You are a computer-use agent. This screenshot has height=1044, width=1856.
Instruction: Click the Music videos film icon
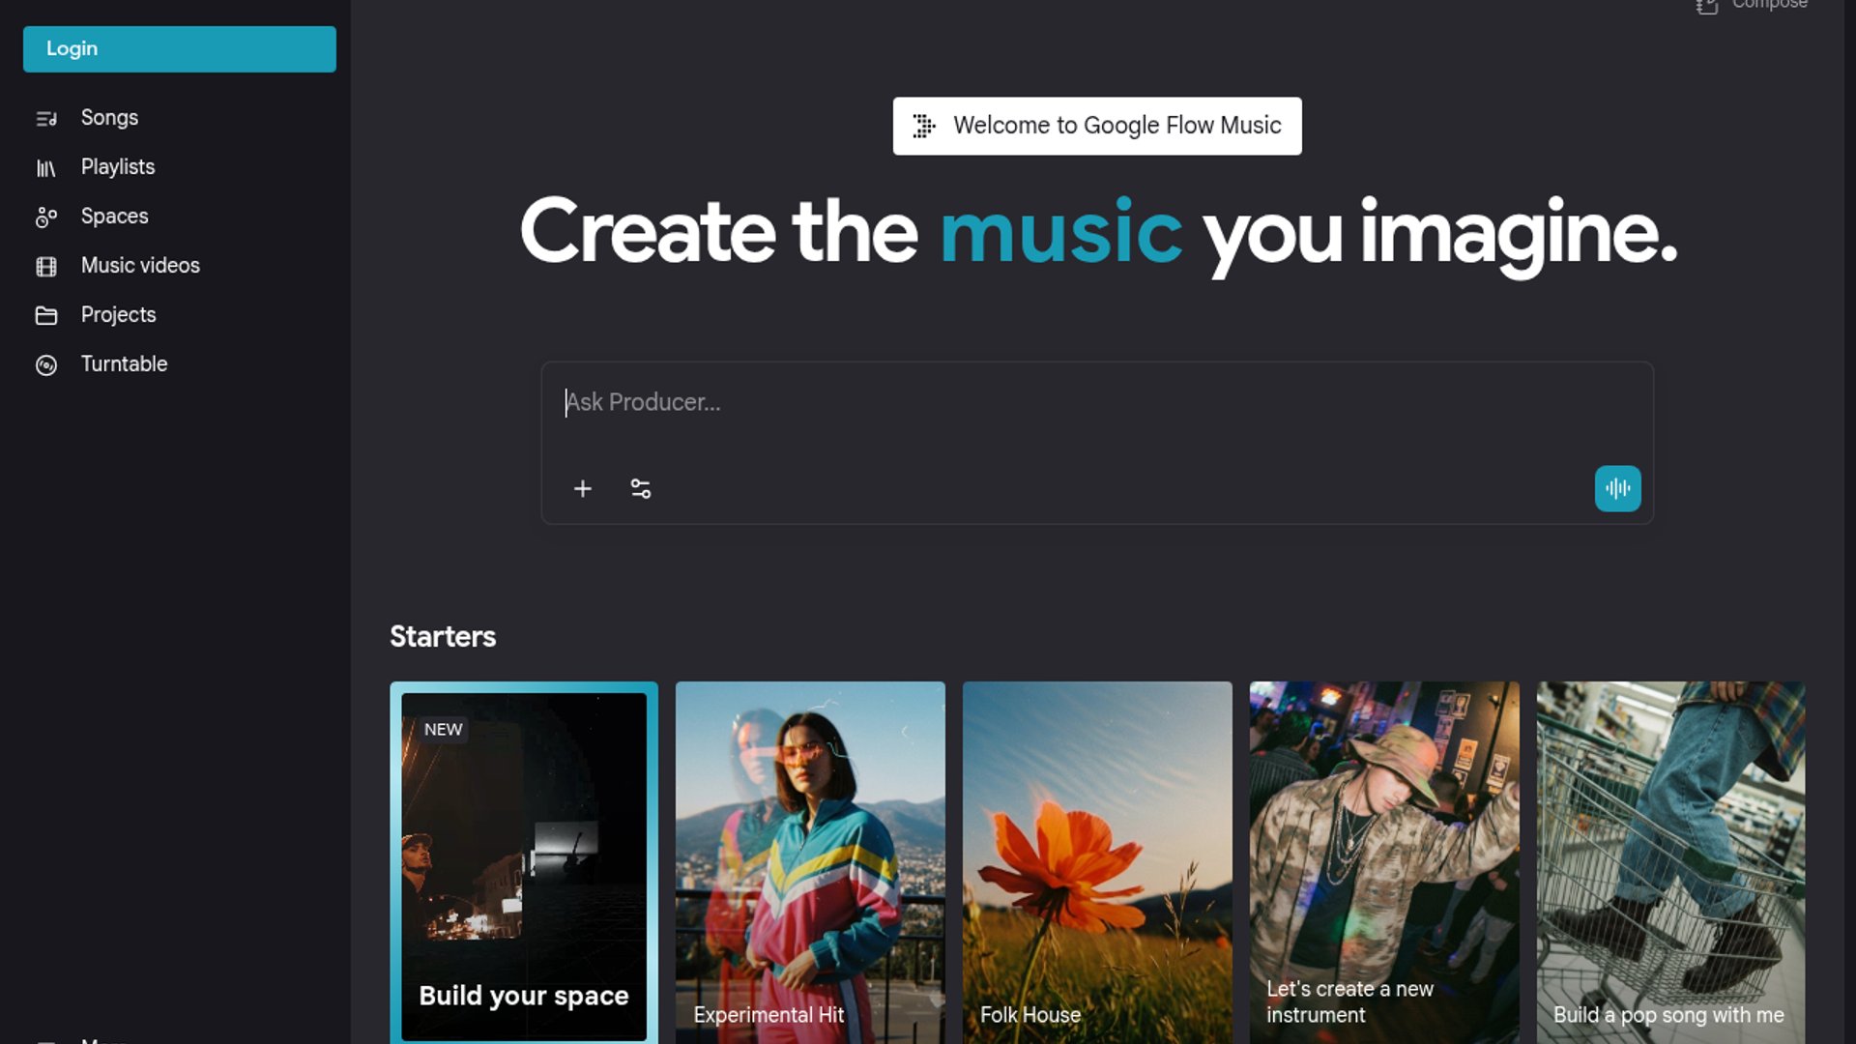46,267
